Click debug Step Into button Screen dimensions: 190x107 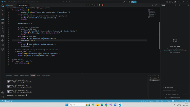point(95,5)
